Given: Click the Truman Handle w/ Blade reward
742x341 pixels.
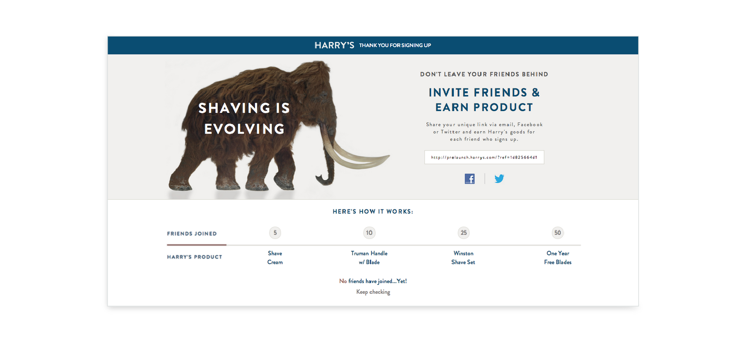Looking at the screenshot, I should [369, 258].
